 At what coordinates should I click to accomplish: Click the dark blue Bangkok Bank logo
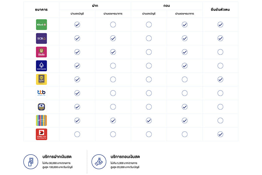click(41, 66)
